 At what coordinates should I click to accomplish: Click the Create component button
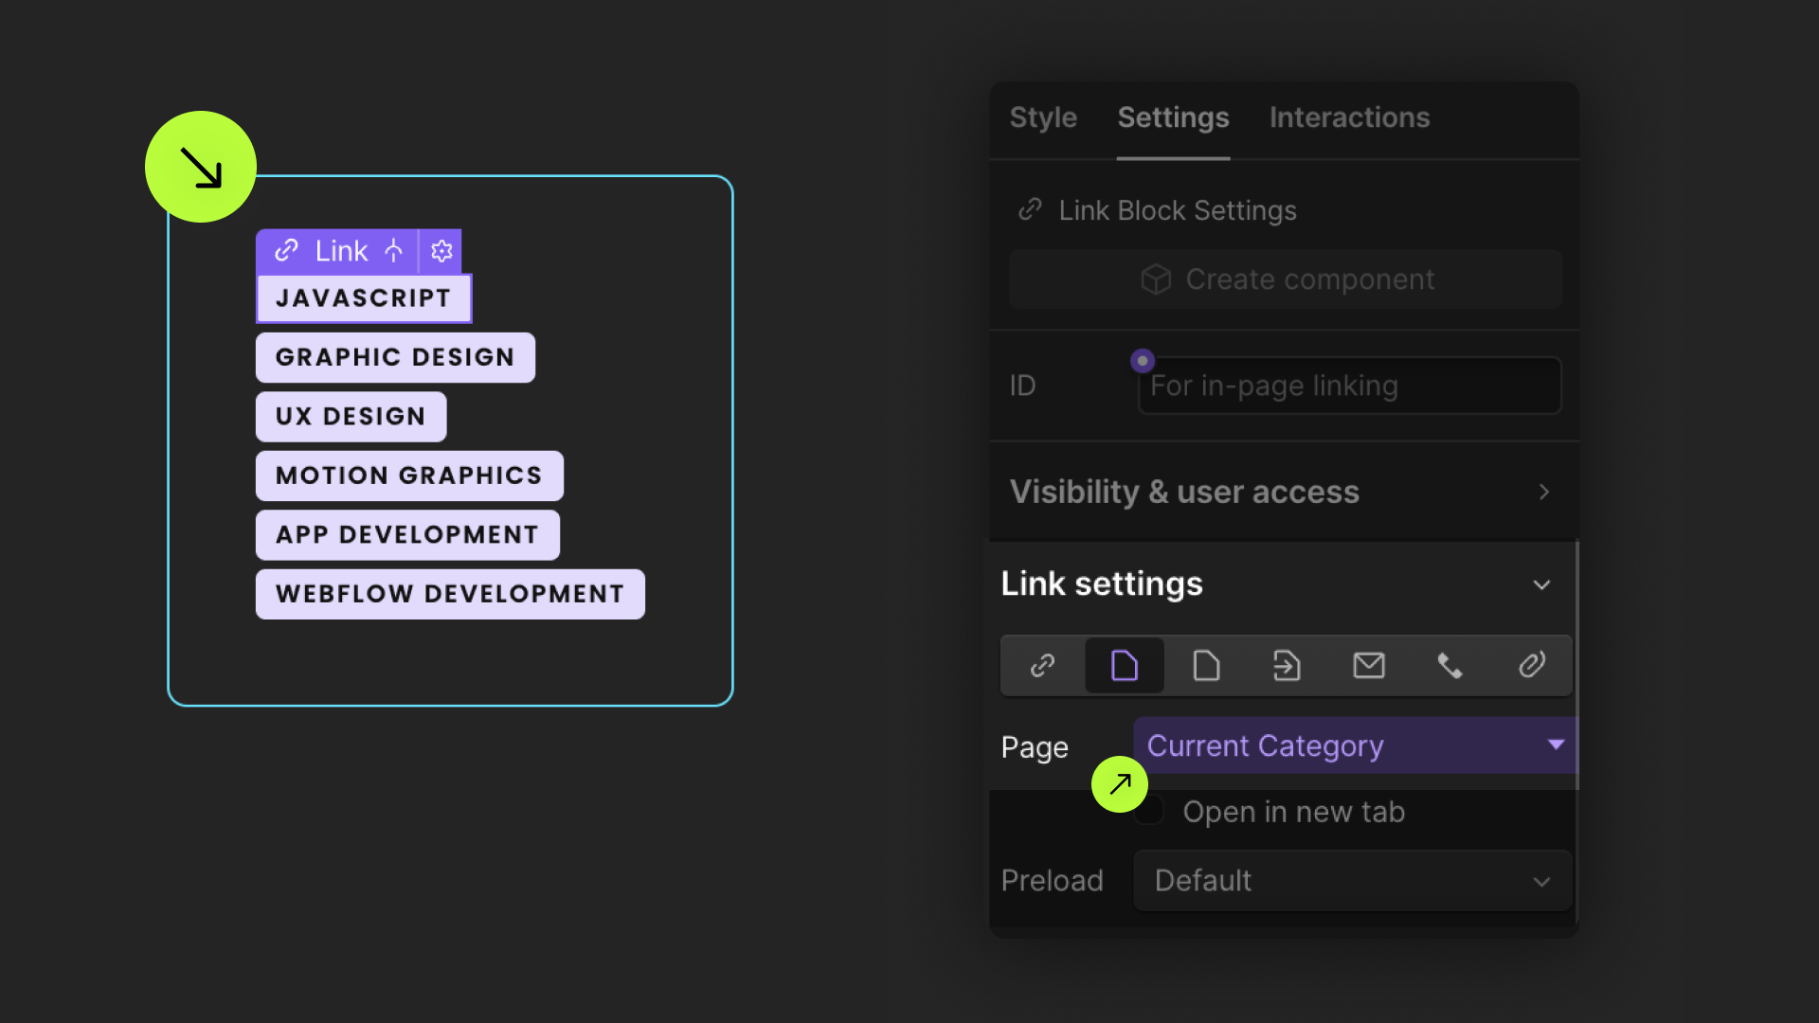click(x=1286, y=279)
